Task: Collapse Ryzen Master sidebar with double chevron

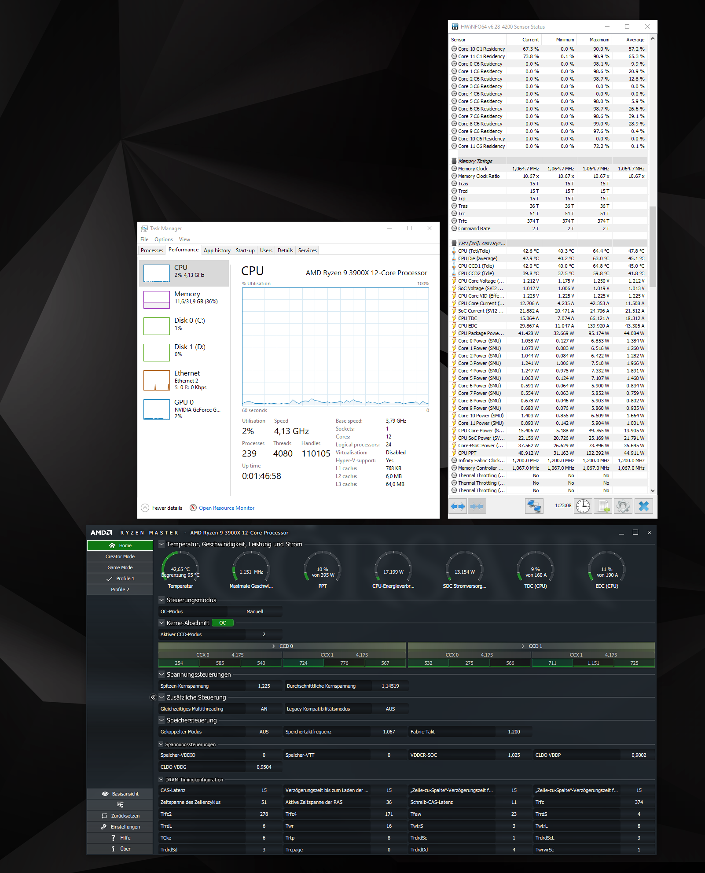Action: point(153,697)
